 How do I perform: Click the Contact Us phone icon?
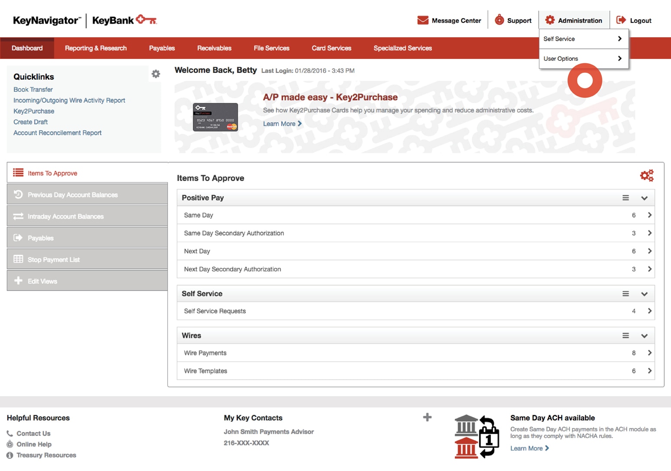click(x=10, y=433)
